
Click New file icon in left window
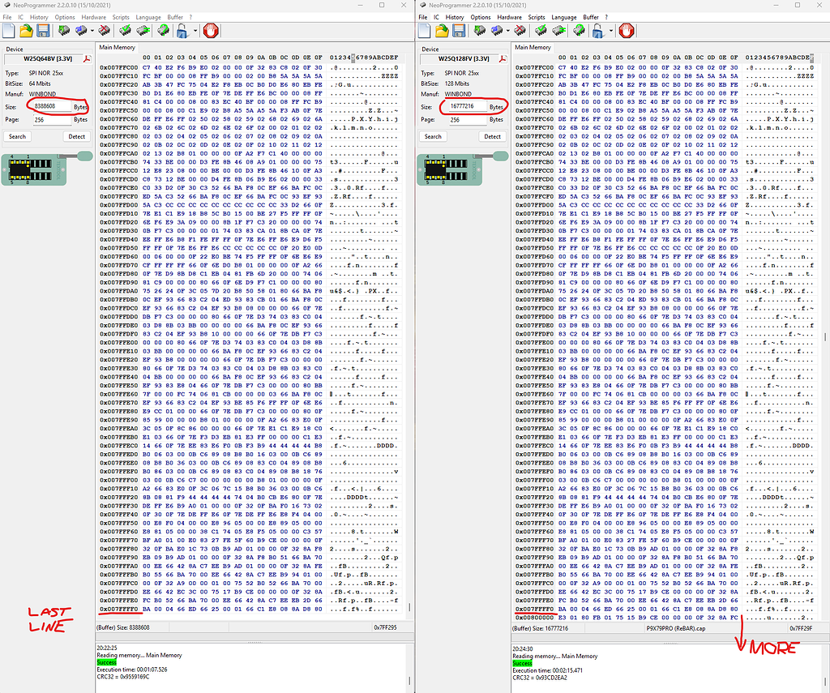[10, 31]
